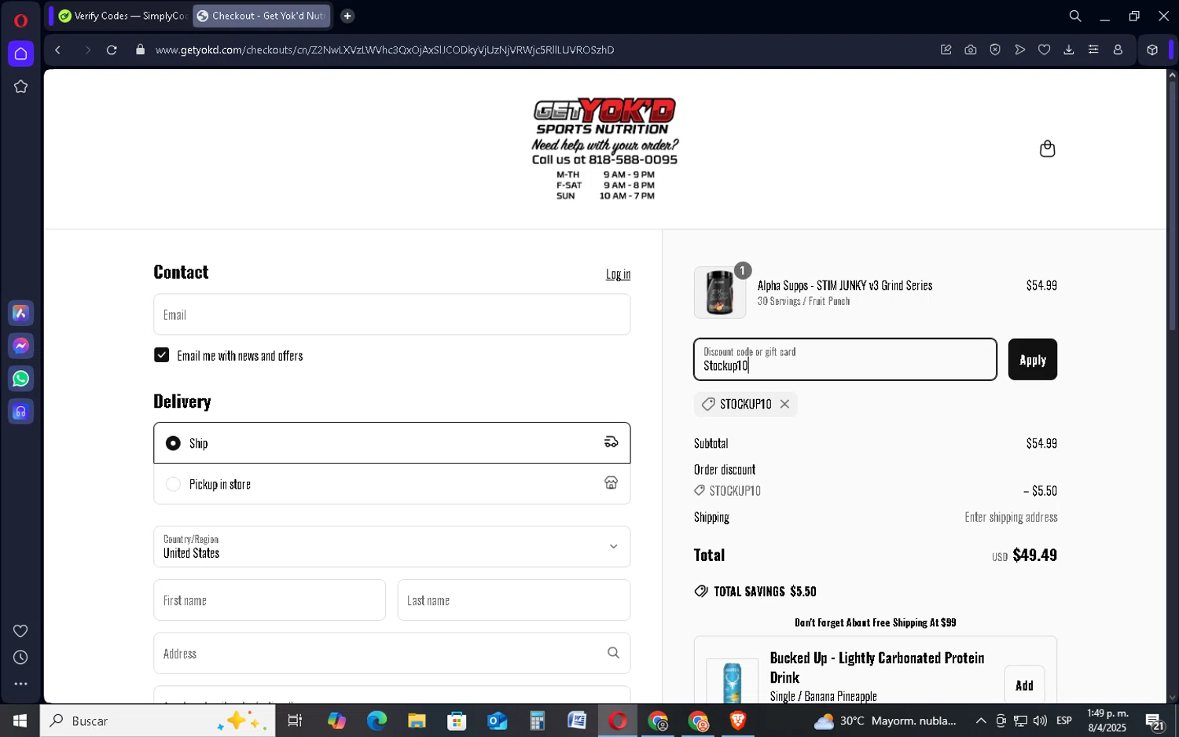Open Messenger in Opera sidebar

coord(20,346)
